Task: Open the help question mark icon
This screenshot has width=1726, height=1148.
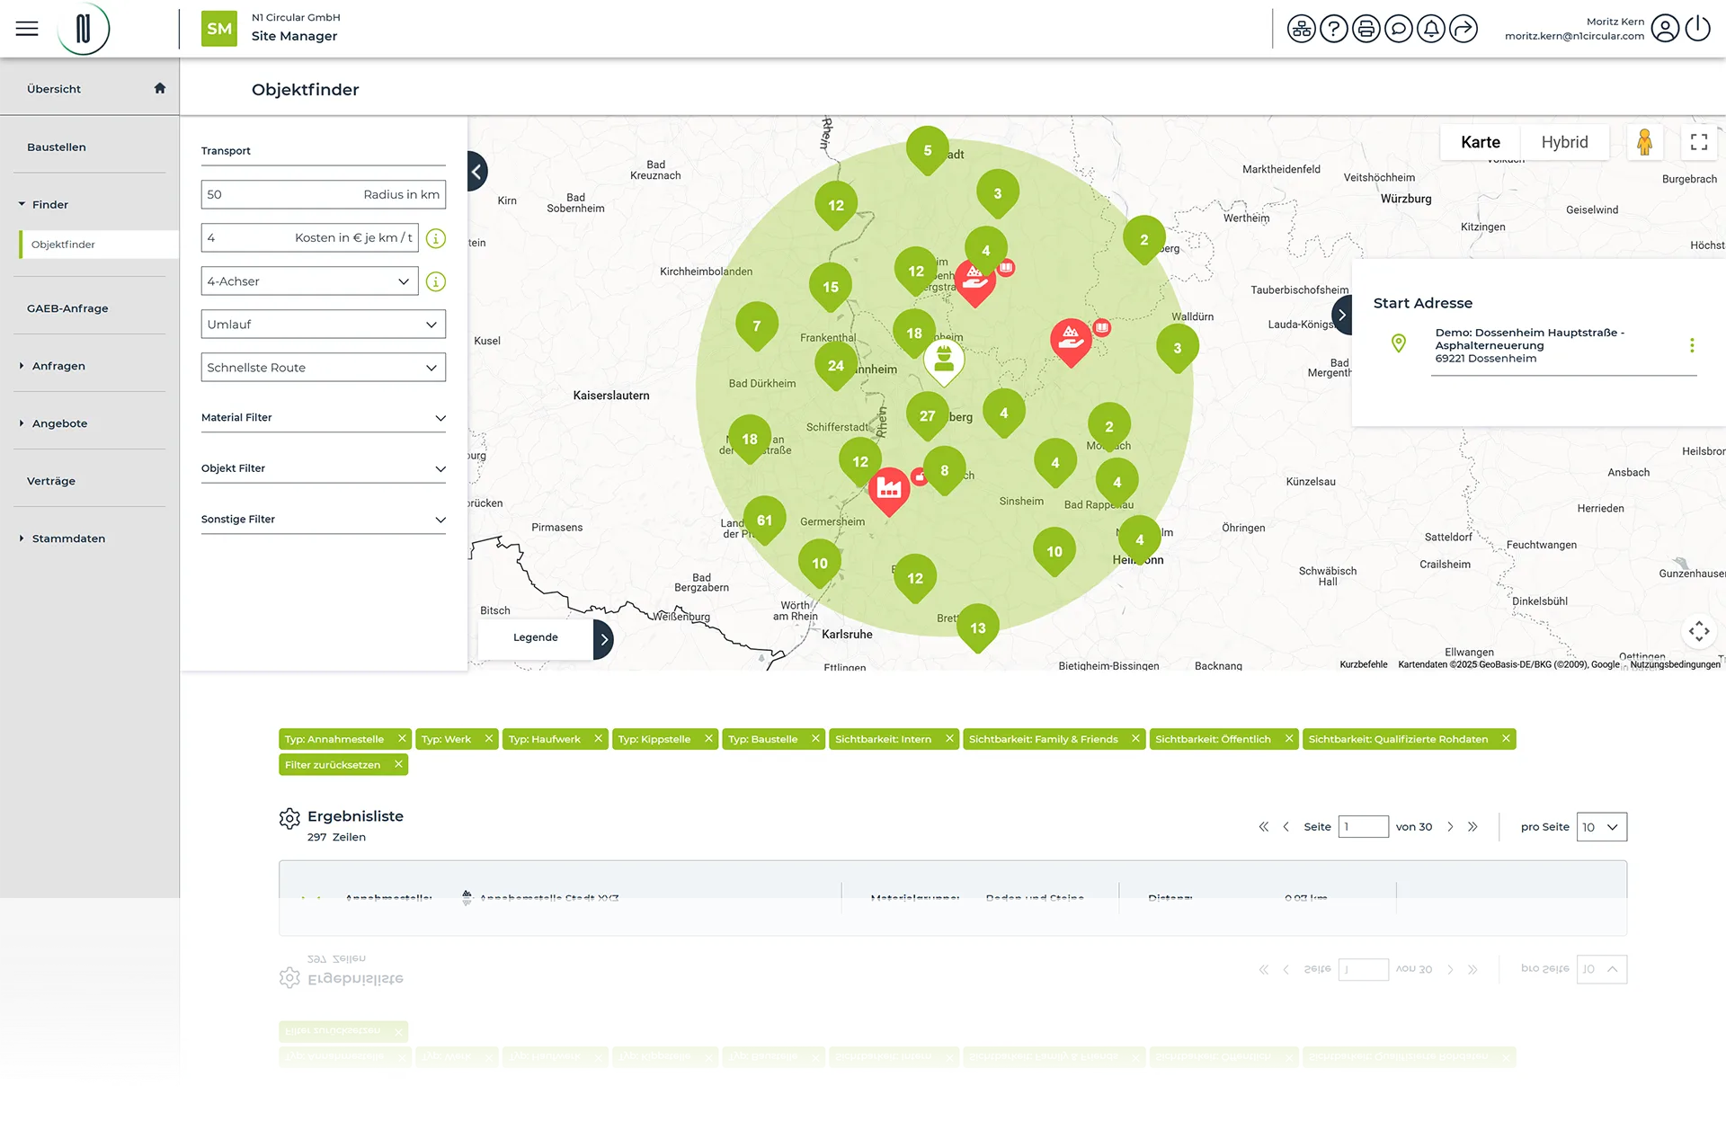Action: [1333, 29]
